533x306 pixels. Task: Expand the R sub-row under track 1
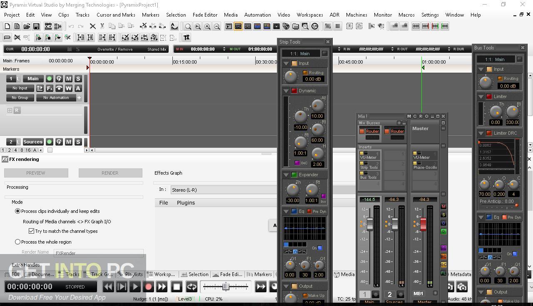tap(10, 110)
